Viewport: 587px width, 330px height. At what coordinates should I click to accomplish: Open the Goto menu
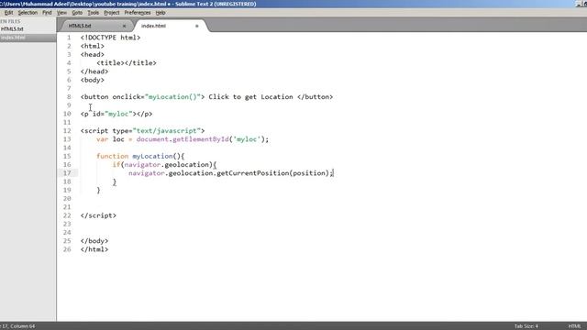point(77,13)
